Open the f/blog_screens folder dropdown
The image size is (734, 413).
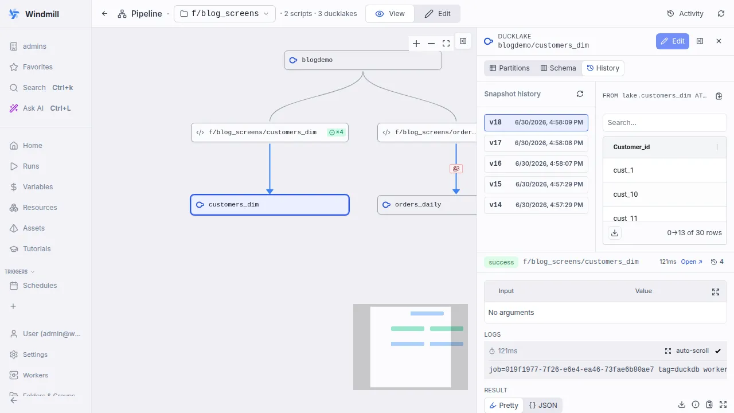pos(225,14)
